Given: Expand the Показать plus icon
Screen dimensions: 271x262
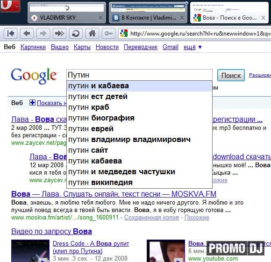Looking at the screenshot, I should [32, 103].
